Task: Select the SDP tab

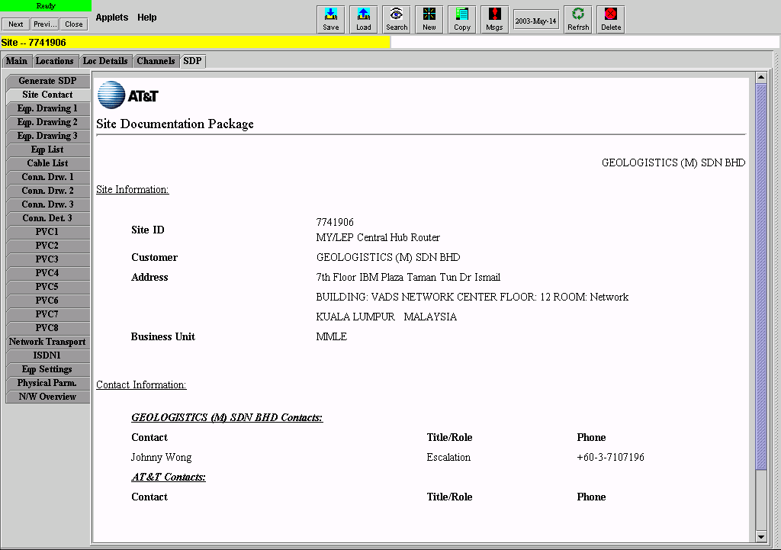Action: pyautogui.click(x=192, y=61)
